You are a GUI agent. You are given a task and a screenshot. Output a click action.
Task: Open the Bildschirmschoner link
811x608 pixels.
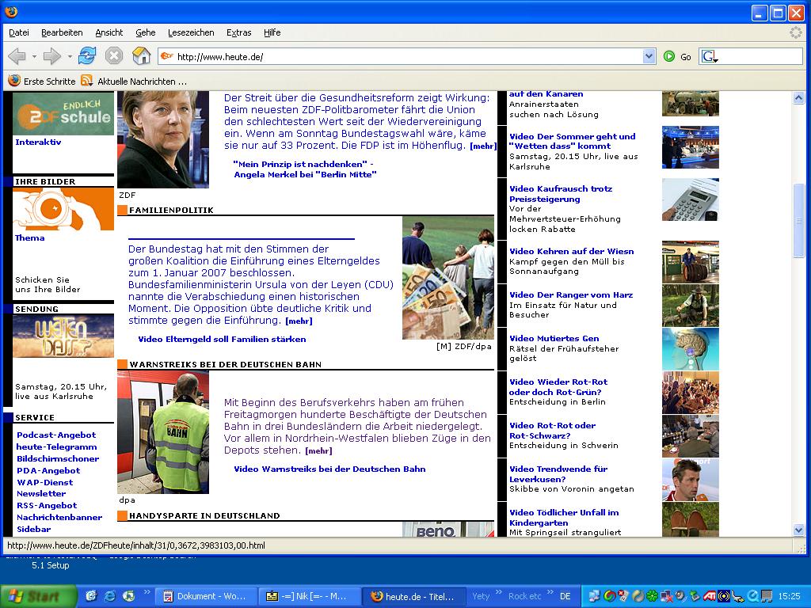click(x=58, y=459)
